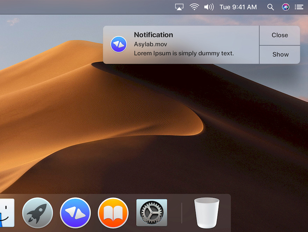Open Notification Center list icon

[299, 7]
